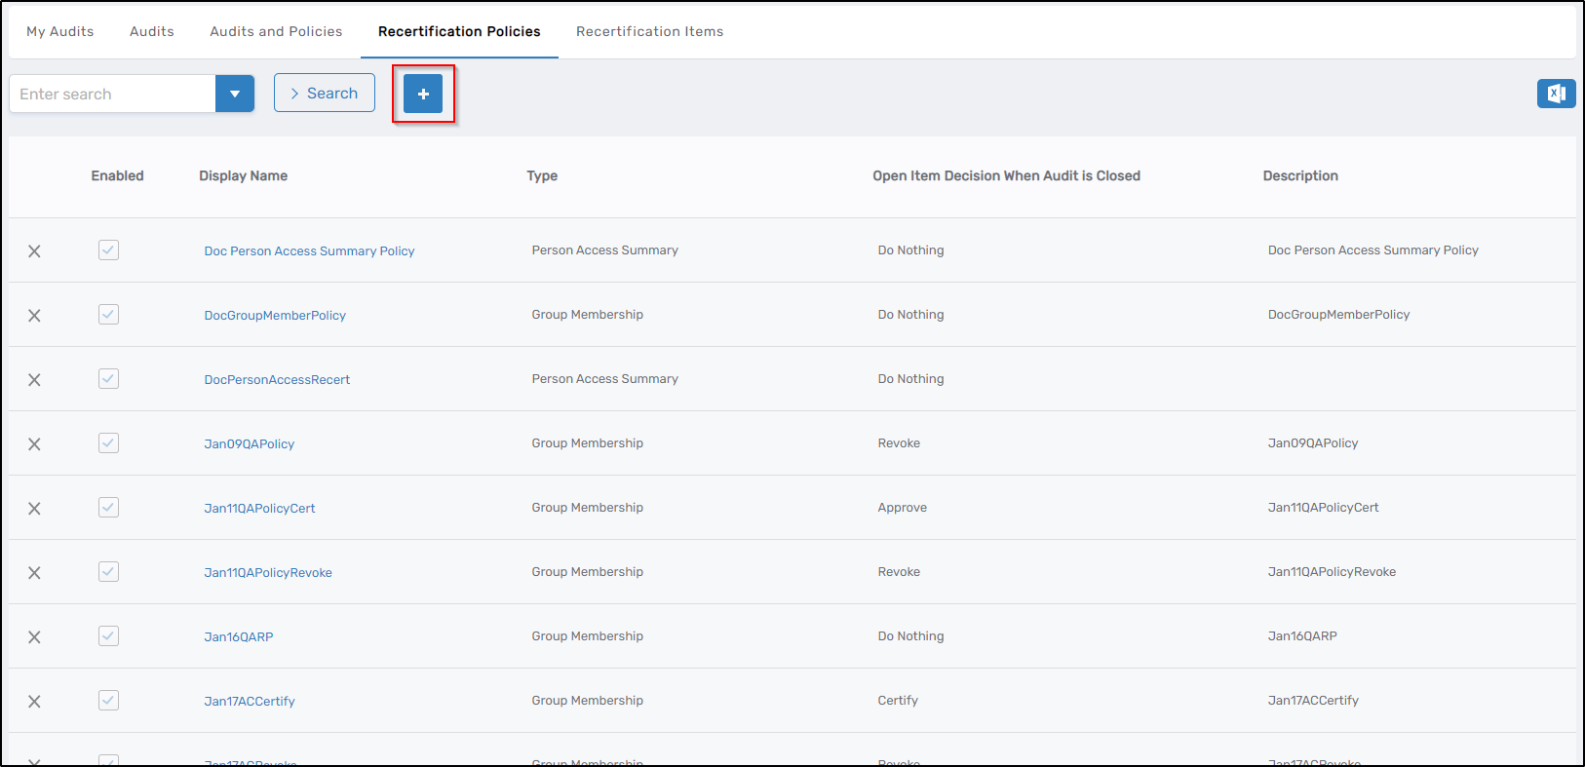The width and height of the screenshot is (1585, 767).
Task: Delete the Jan16QARP policy row
Action: [34, 637]
